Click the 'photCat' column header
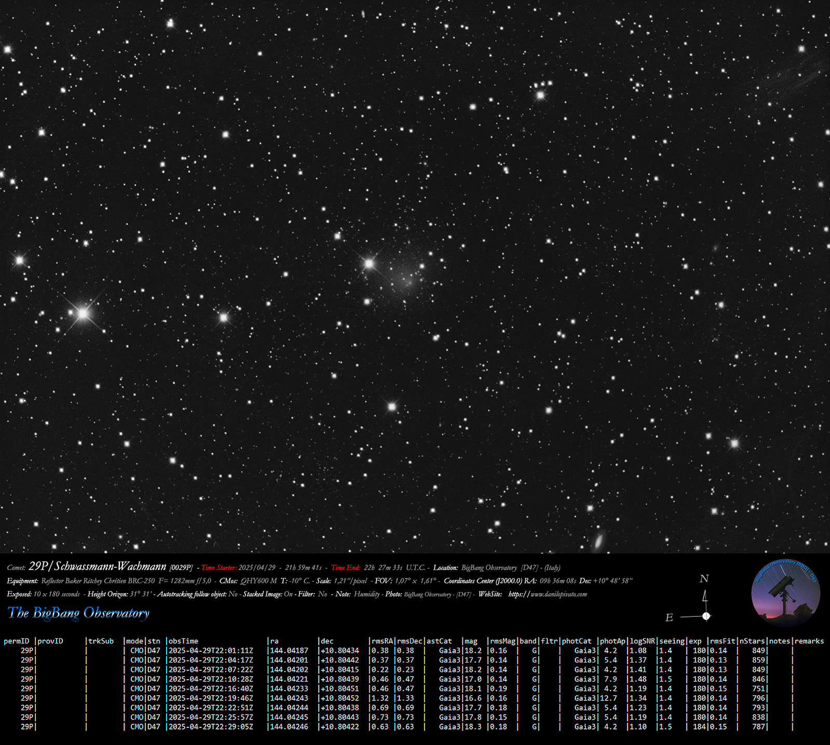Screen dimensions: 830x745 576,641
